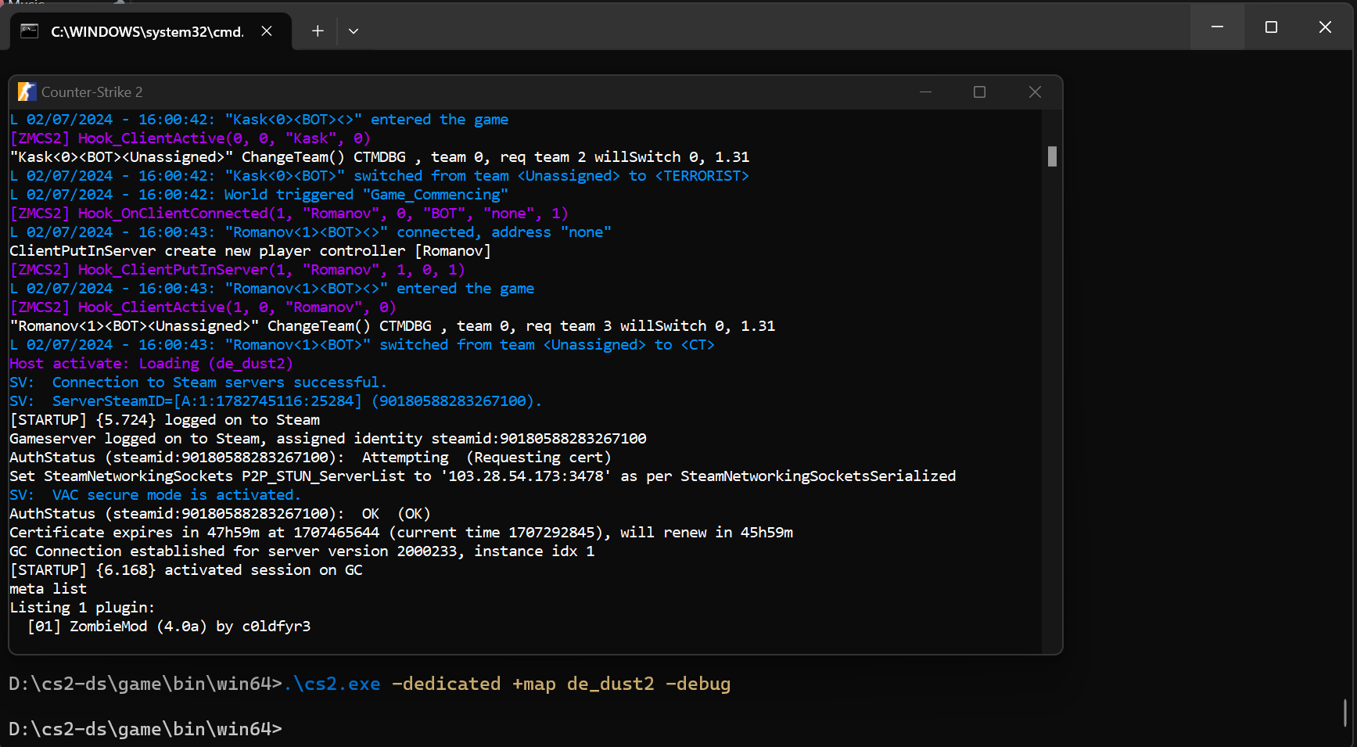The height and width of the screenshot is (747, 1357).
Task: Click the 'AuthStatus ... OK (OK)' line
Action: click(220, 514)
